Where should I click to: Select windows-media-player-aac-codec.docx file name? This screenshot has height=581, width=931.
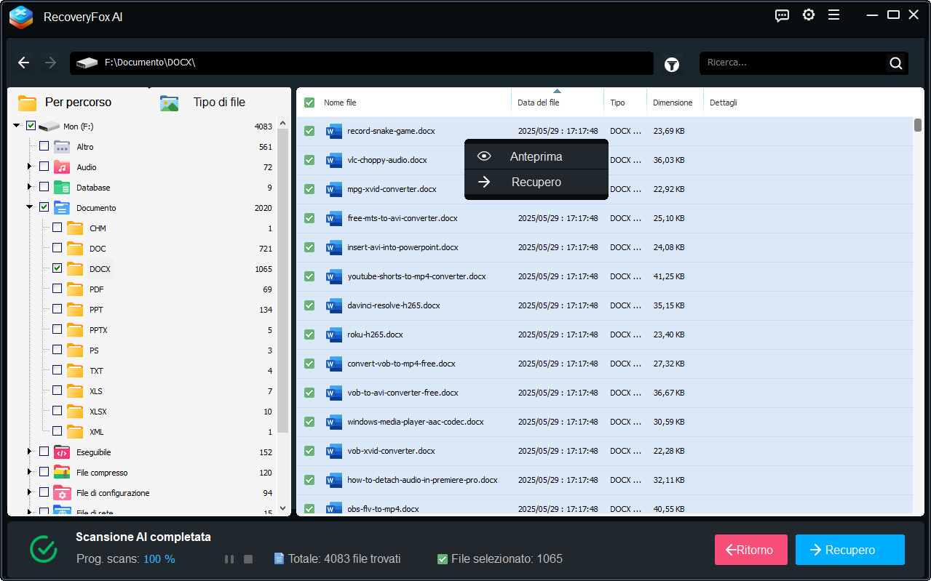pos(416,422)
